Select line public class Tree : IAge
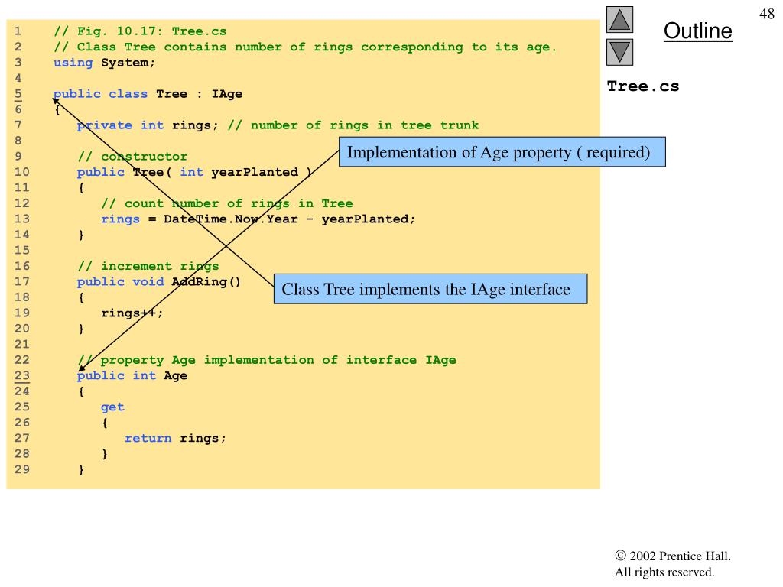The image size is (783, 587). pyautogui.click(x=148, y=94)
